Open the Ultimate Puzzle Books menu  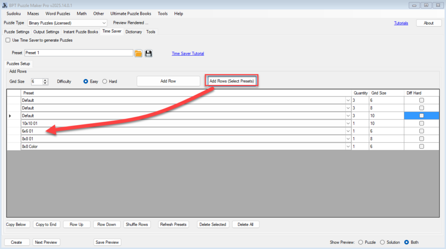(x=131, y=13)
